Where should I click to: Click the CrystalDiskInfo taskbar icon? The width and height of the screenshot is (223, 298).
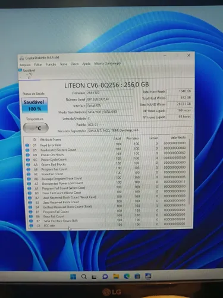click(148, 276)
